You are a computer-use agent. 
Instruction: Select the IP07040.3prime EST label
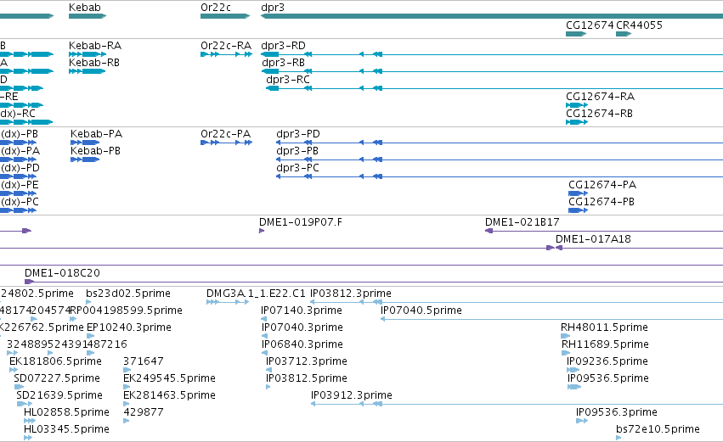[x=302, y=327]
